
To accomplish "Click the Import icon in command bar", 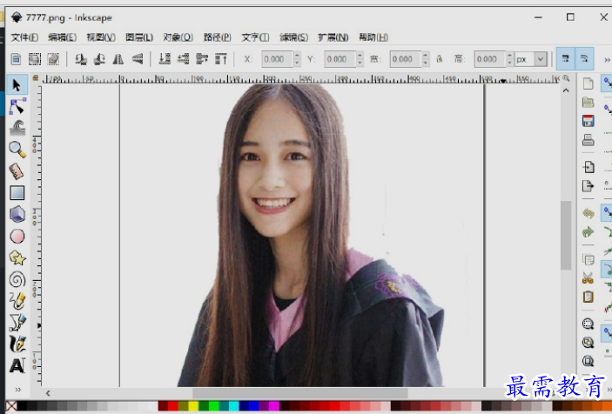I will click(588, 167).
